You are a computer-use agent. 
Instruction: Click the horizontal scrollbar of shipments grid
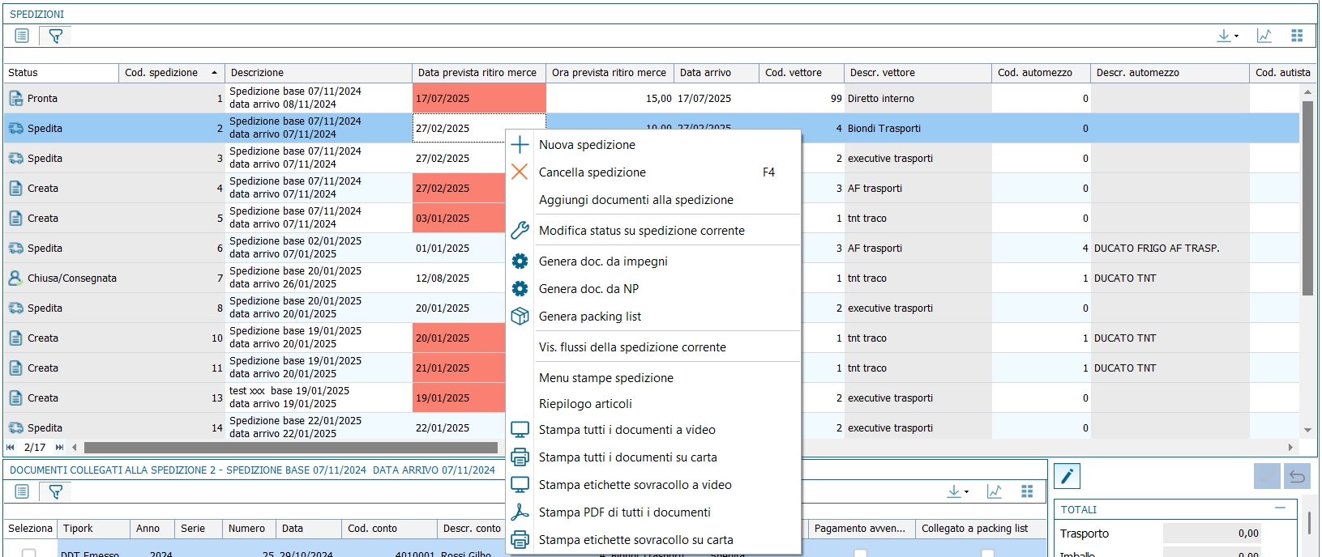(290, 448)
